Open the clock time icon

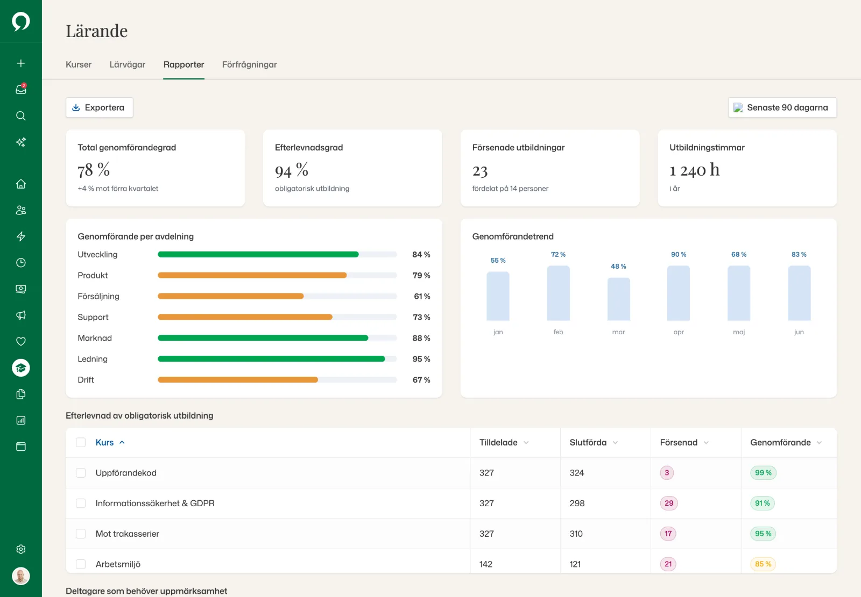[21, 263]
